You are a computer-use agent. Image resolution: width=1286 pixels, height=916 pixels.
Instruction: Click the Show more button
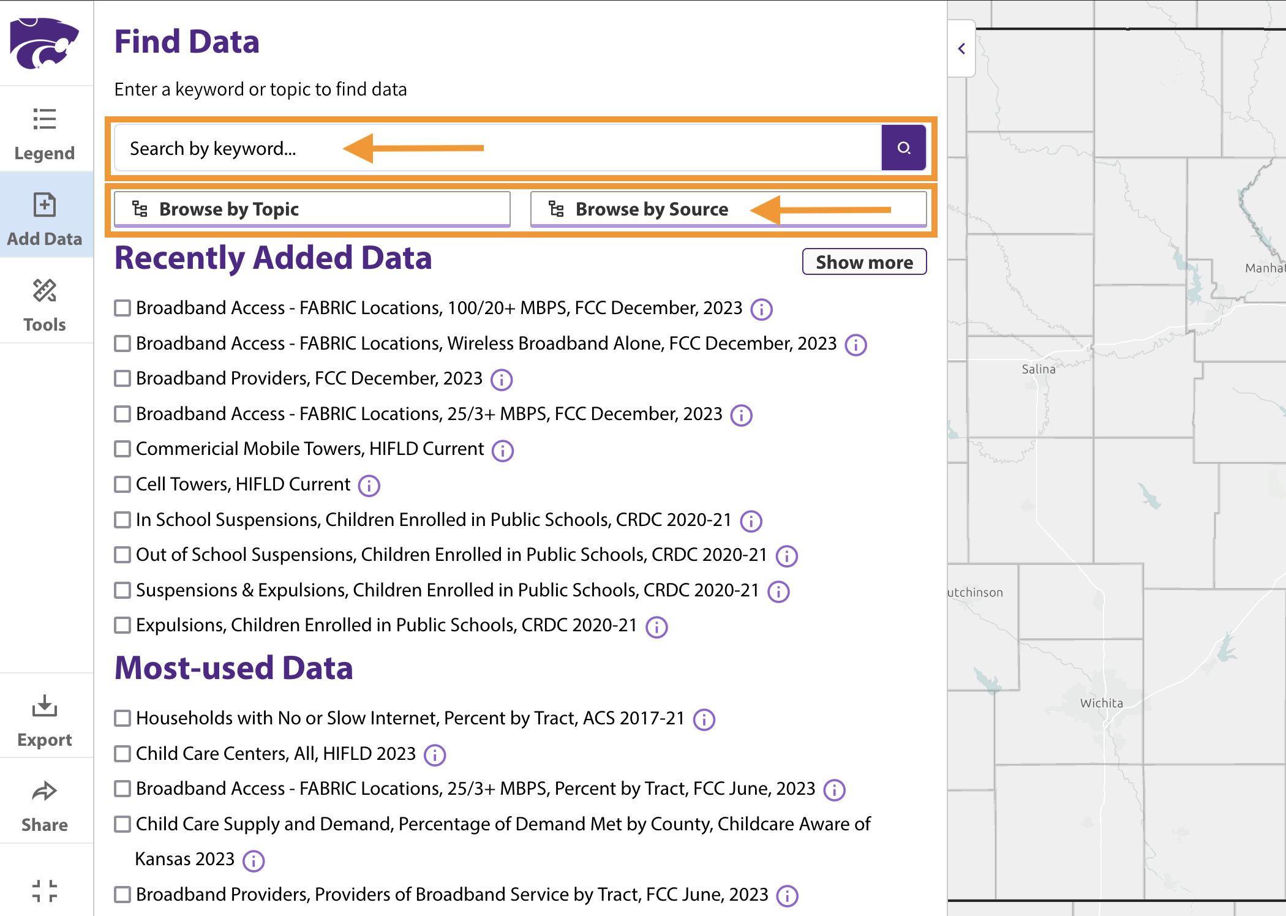click(864, 261)
